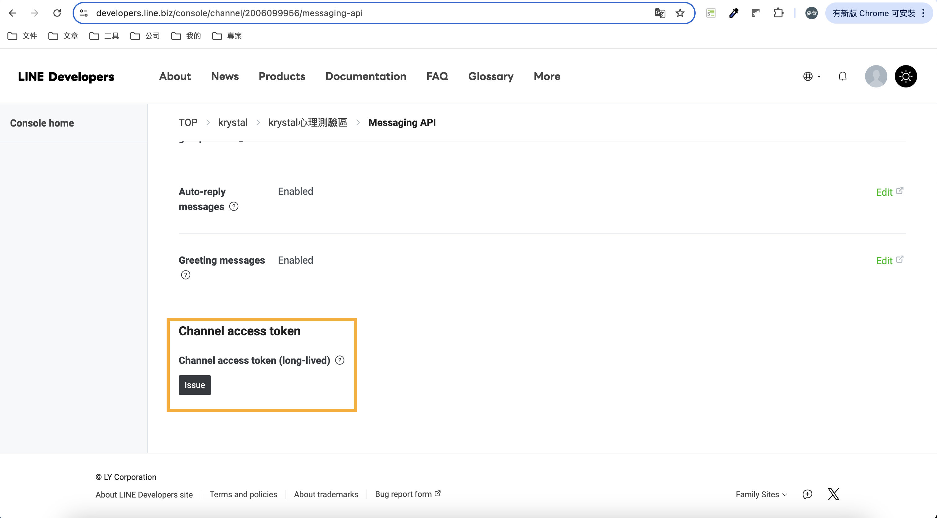Reload the page with refresh icon
Image resolution: width=937 pixels, height=518 pixels.
57,13
